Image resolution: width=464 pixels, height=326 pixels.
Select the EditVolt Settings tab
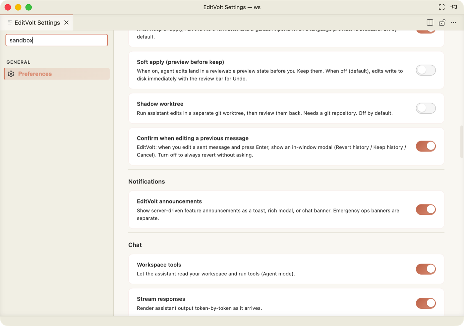(x=36, y=23)
